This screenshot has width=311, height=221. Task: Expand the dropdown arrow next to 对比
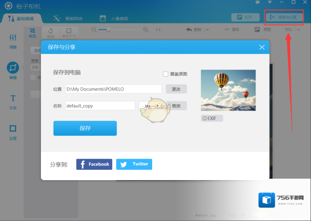tap(298, 30)
